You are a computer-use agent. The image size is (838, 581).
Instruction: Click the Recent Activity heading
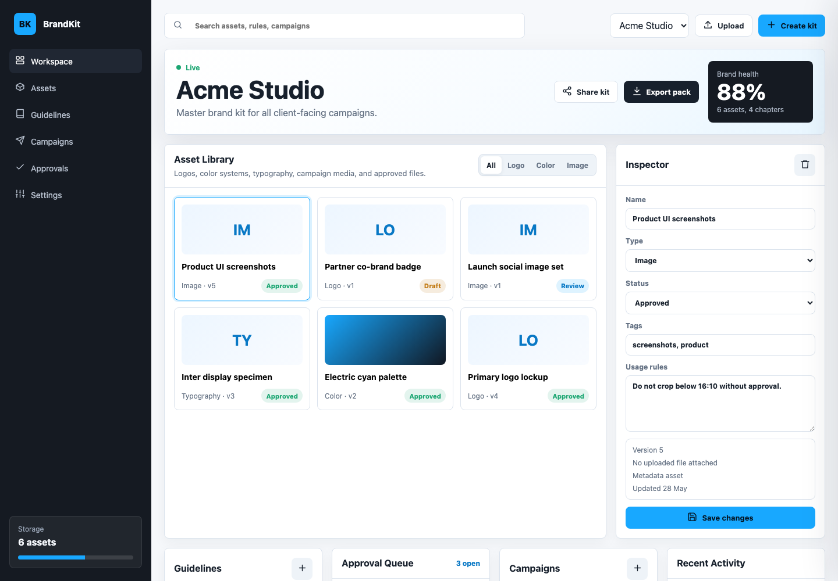[711, 563]
